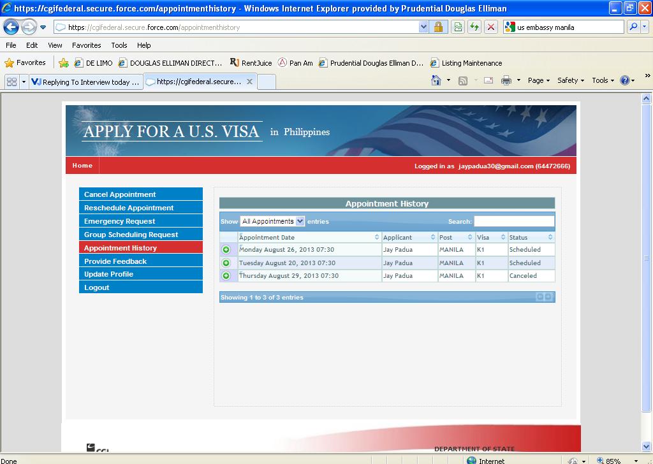Click the Print icon

pos(506,80)
